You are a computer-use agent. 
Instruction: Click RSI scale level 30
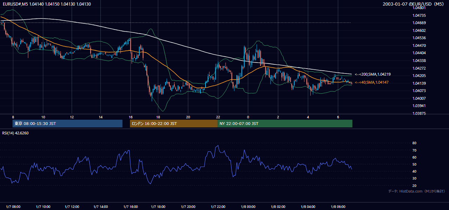coord(414,178)
